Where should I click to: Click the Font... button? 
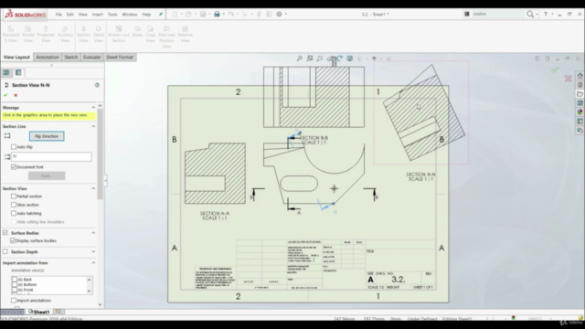point(47,175)
